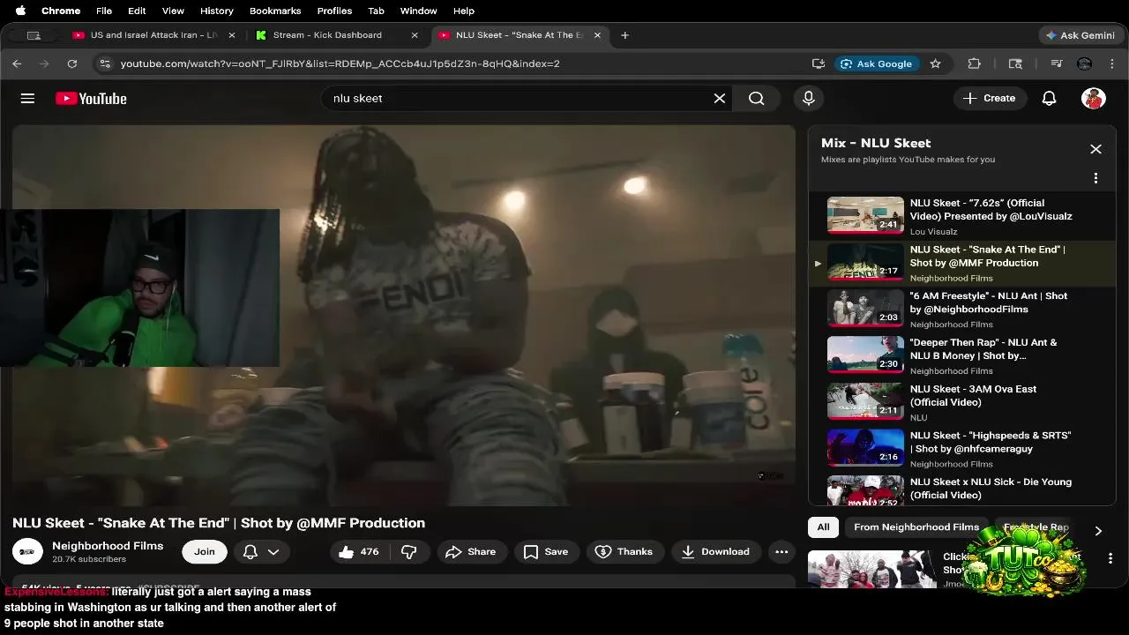The width and height of the screenshot is (1129, 635).
Task: View site information icon in address bar
Action: 105,63
